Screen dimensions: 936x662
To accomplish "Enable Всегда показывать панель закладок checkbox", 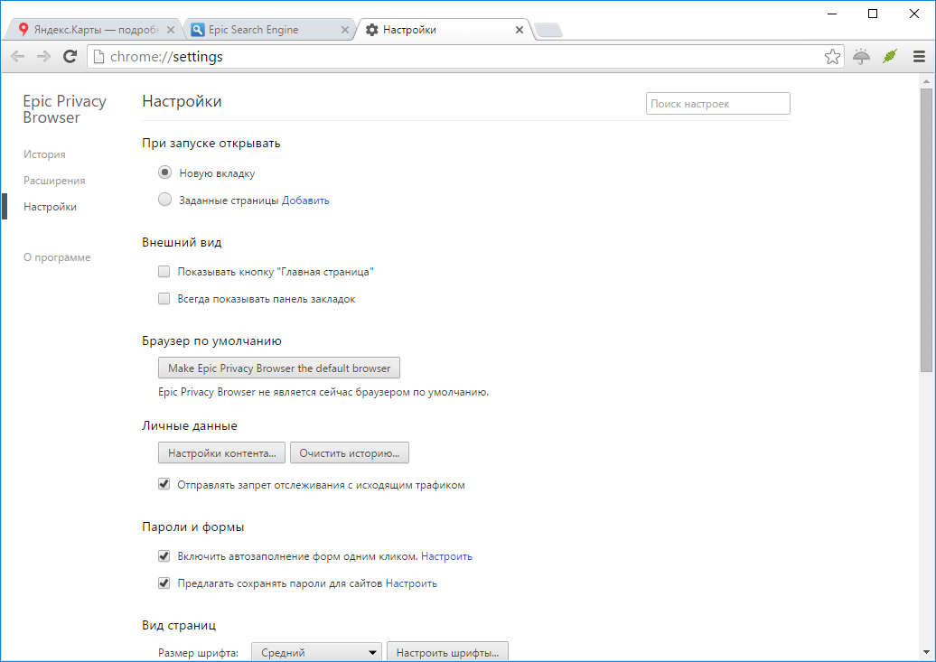I will pos(164,298).
